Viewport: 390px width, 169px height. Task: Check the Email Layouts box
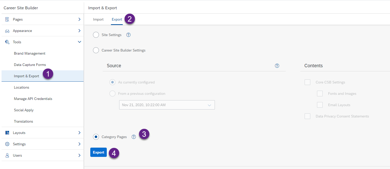point(320,105)
